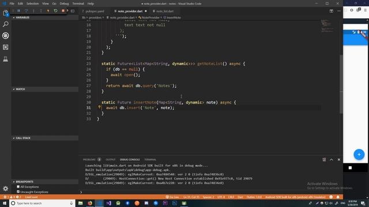
Task: Collapse the CALL STACK section
Action: [x=45, y=138]
